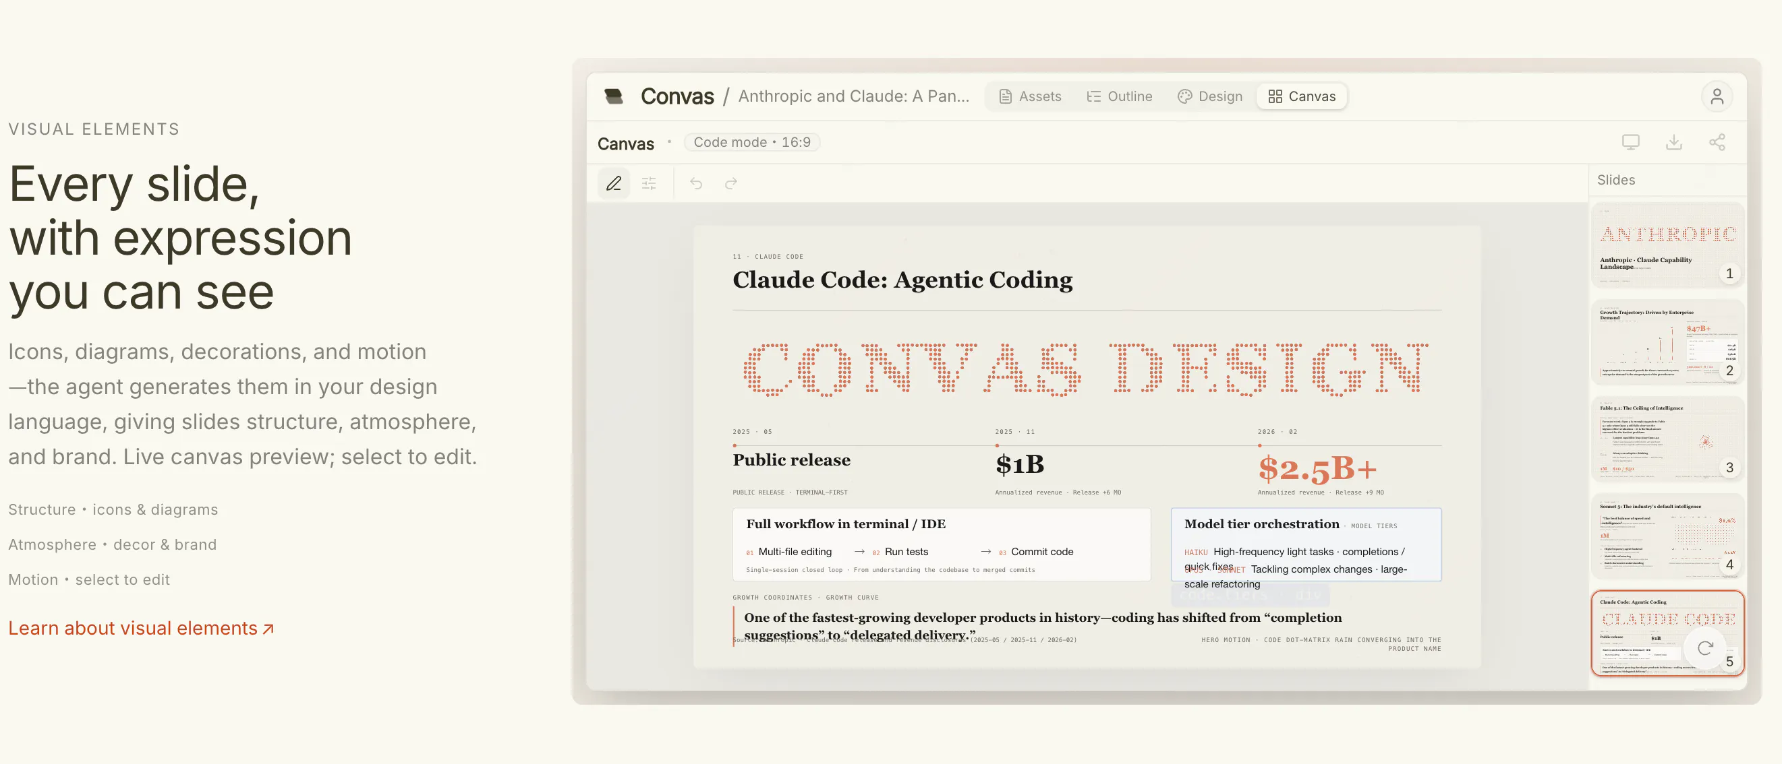The height and width of the screenshot is (764, 1782).
Task: Select slide 3 Ceiling of Intelligence thumbnail
Action: [1667, 439]
